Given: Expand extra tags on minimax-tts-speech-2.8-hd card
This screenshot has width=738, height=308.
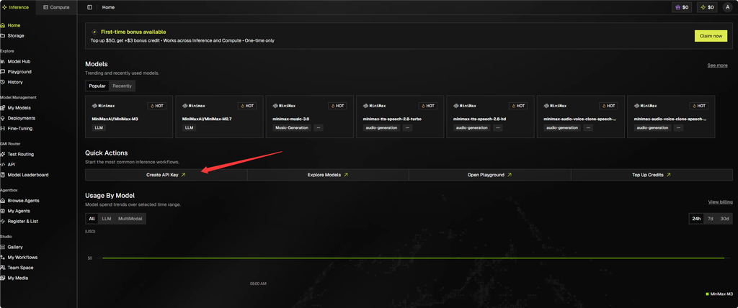Looking at the screenshot, I should coord(497,128).
